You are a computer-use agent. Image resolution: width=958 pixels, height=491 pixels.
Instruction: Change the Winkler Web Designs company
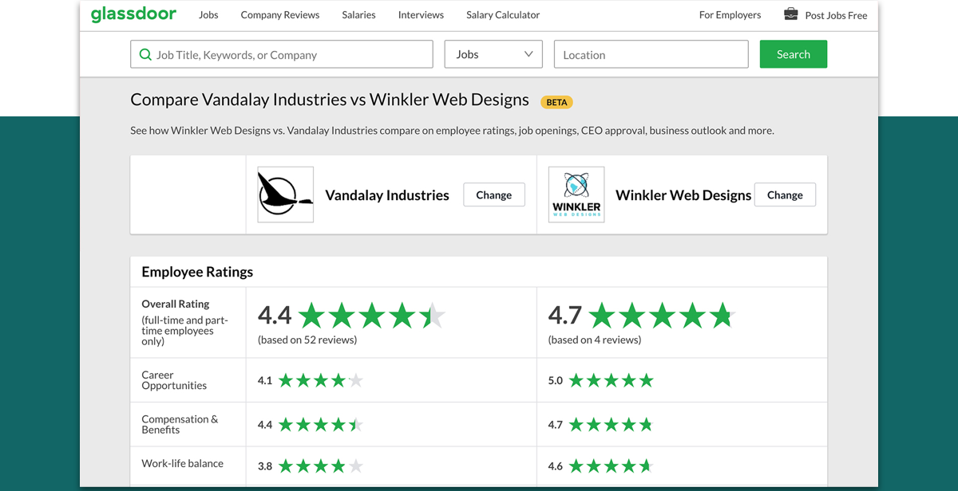point(785,194)
